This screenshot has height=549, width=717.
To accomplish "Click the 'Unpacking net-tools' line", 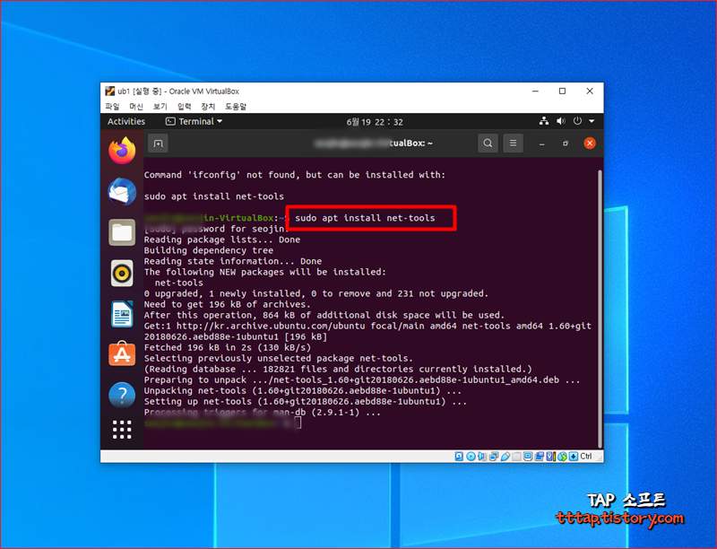I will coord(303,391).
